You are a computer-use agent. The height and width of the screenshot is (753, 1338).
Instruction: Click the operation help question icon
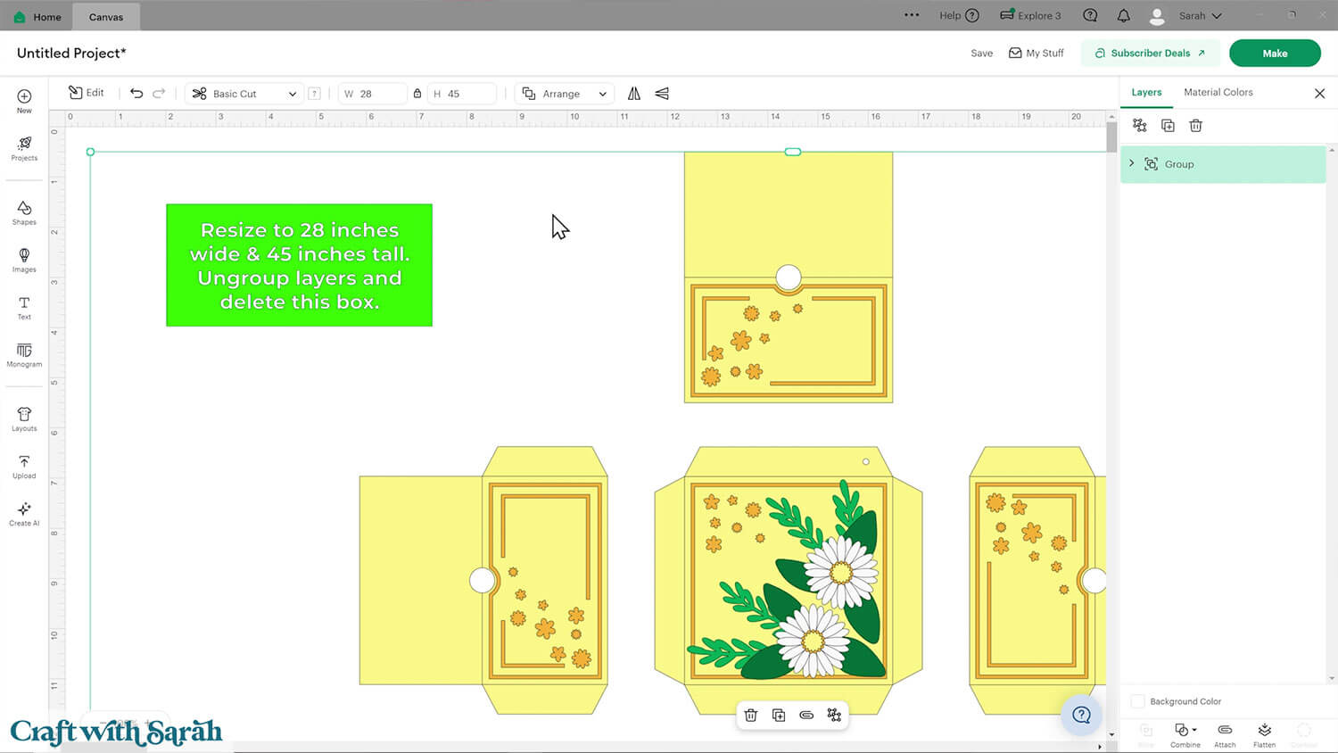point(314,94)
